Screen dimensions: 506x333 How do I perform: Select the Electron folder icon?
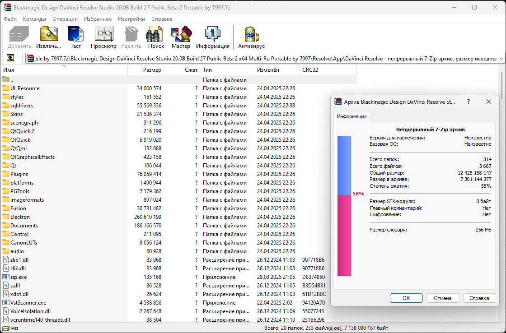(5, 217)
